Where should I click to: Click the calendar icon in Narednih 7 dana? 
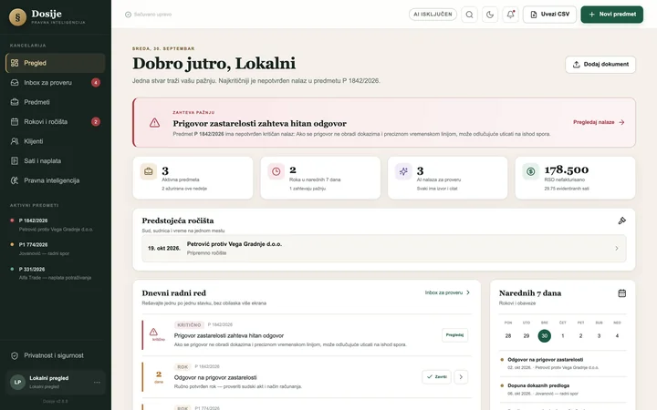point(621,293)
